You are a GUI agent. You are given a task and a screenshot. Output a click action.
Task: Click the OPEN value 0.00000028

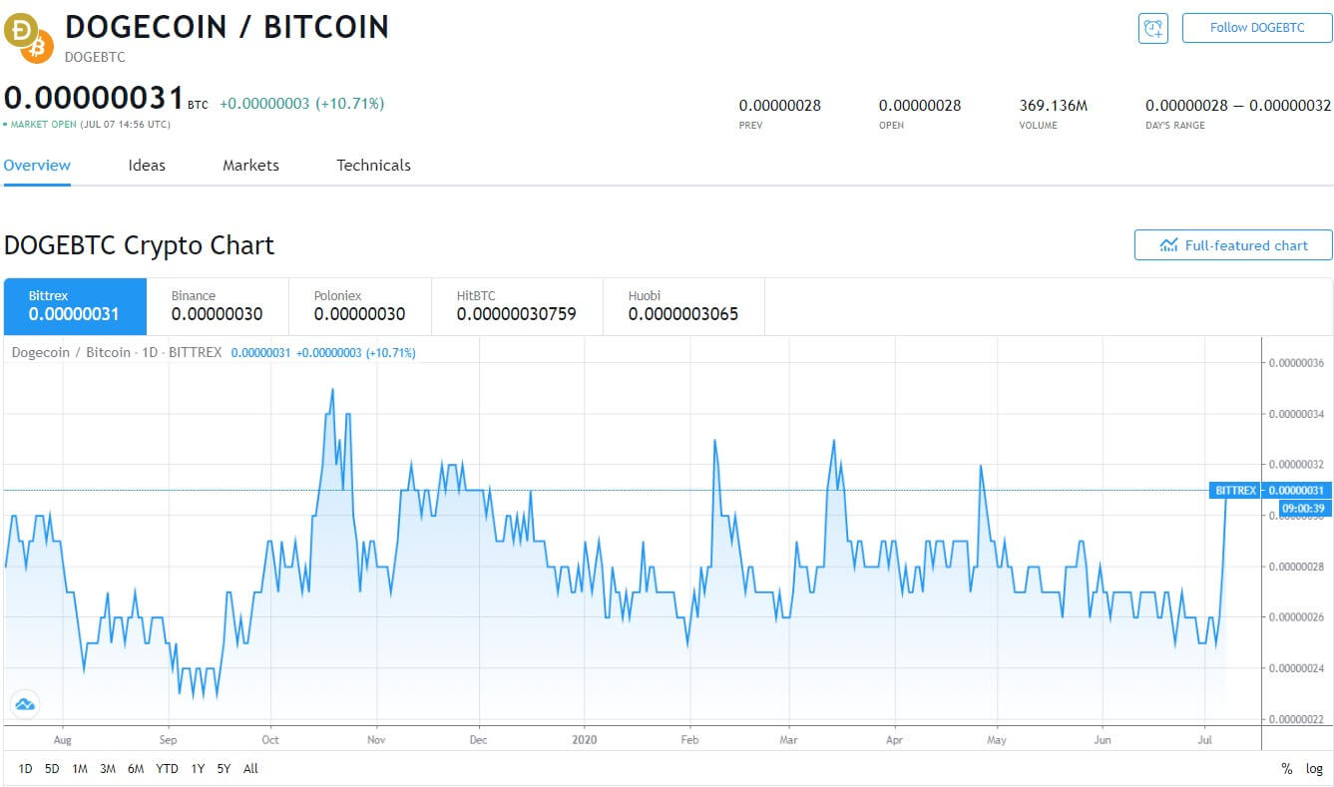tap(920, 105)
